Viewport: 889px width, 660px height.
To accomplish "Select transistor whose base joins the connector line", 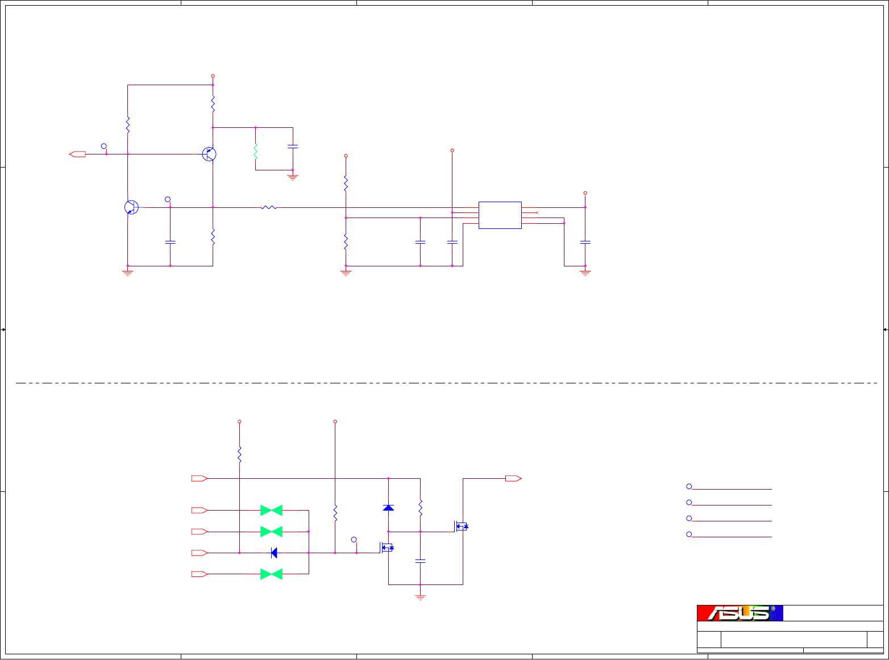I will point(209,154).
